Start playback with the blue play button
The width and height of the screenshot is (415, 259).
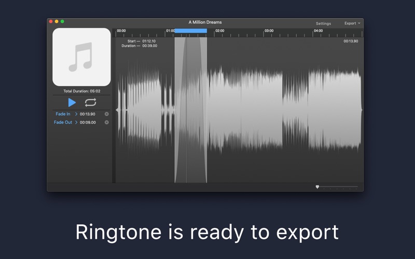[x=72, y=103]
